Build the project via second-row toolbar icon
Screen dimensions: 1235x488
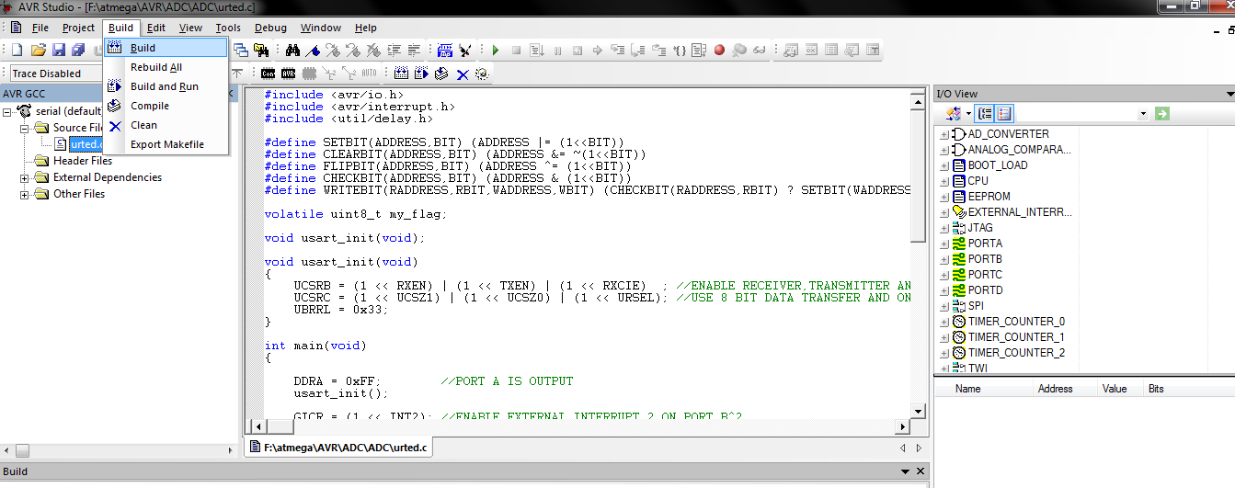click(401, 74)
